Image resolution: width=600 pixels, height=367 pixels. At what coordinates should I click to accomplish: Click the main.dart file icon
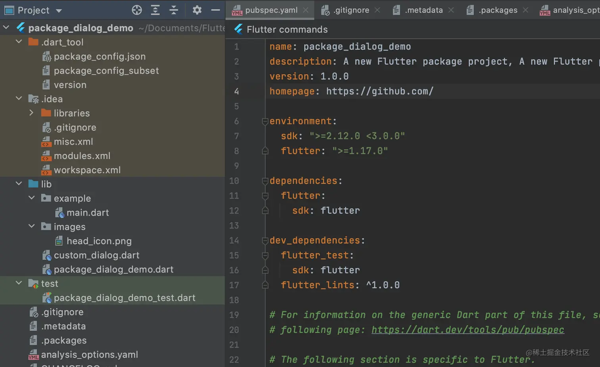click(x=60, y=213)
